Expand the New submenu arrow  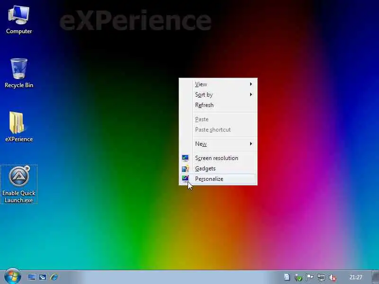coord(251,144)
